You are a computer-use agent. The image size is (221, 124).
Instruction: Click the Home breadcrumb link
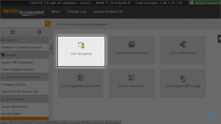66,24
